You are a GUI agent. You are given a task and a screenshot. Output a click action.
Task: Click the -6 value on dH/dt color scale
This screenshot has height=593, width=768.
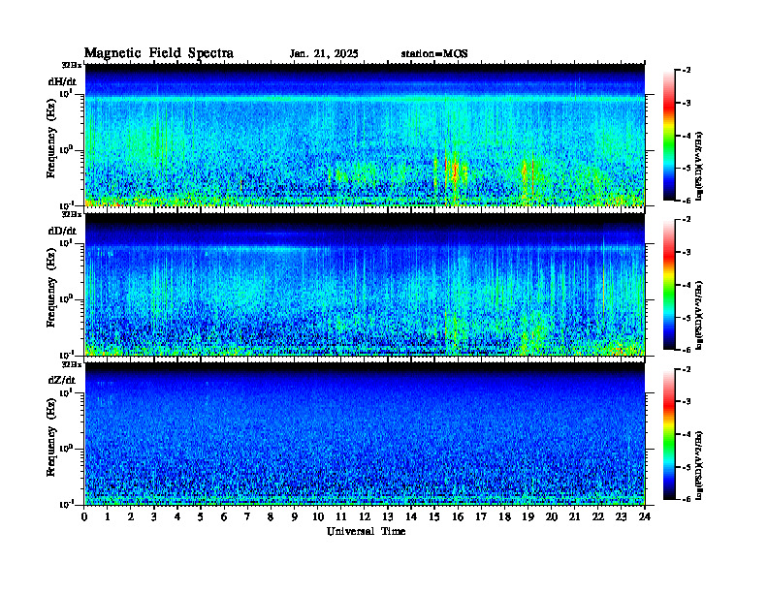pyautogui.click(x=687, y=201)
